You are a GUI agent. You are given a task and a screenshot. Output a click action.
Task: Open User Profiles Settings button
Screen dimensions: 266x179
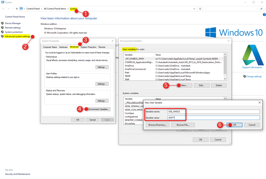click(x=102, y=84)
